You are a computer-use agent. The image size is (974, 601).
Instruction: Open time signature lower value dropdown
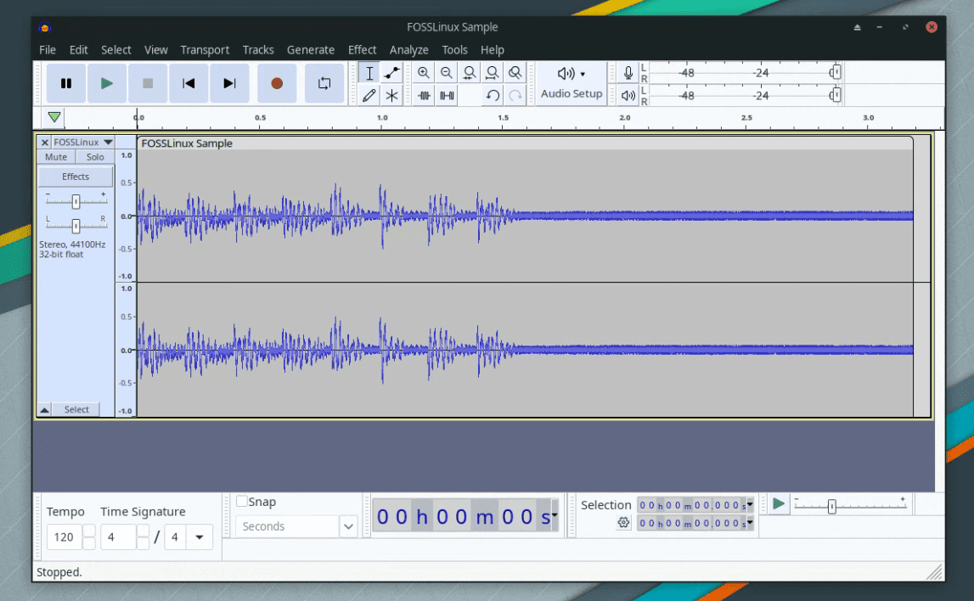click(x=200, y=537)
